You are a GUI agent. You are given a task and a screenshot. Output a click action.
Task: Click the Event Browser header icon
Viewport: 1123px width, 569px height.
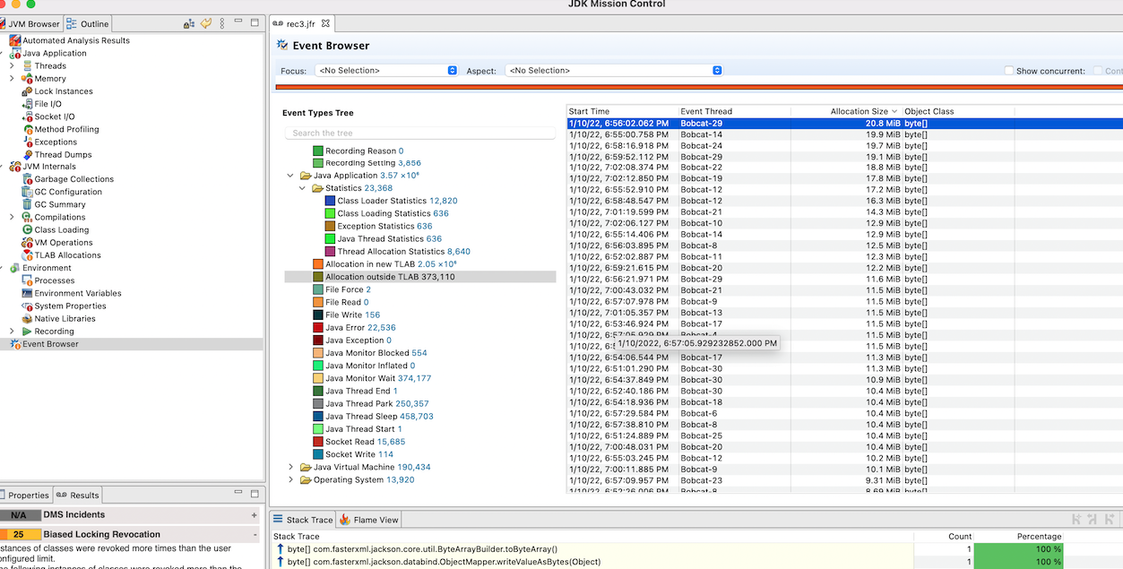[x=282, y=45]
